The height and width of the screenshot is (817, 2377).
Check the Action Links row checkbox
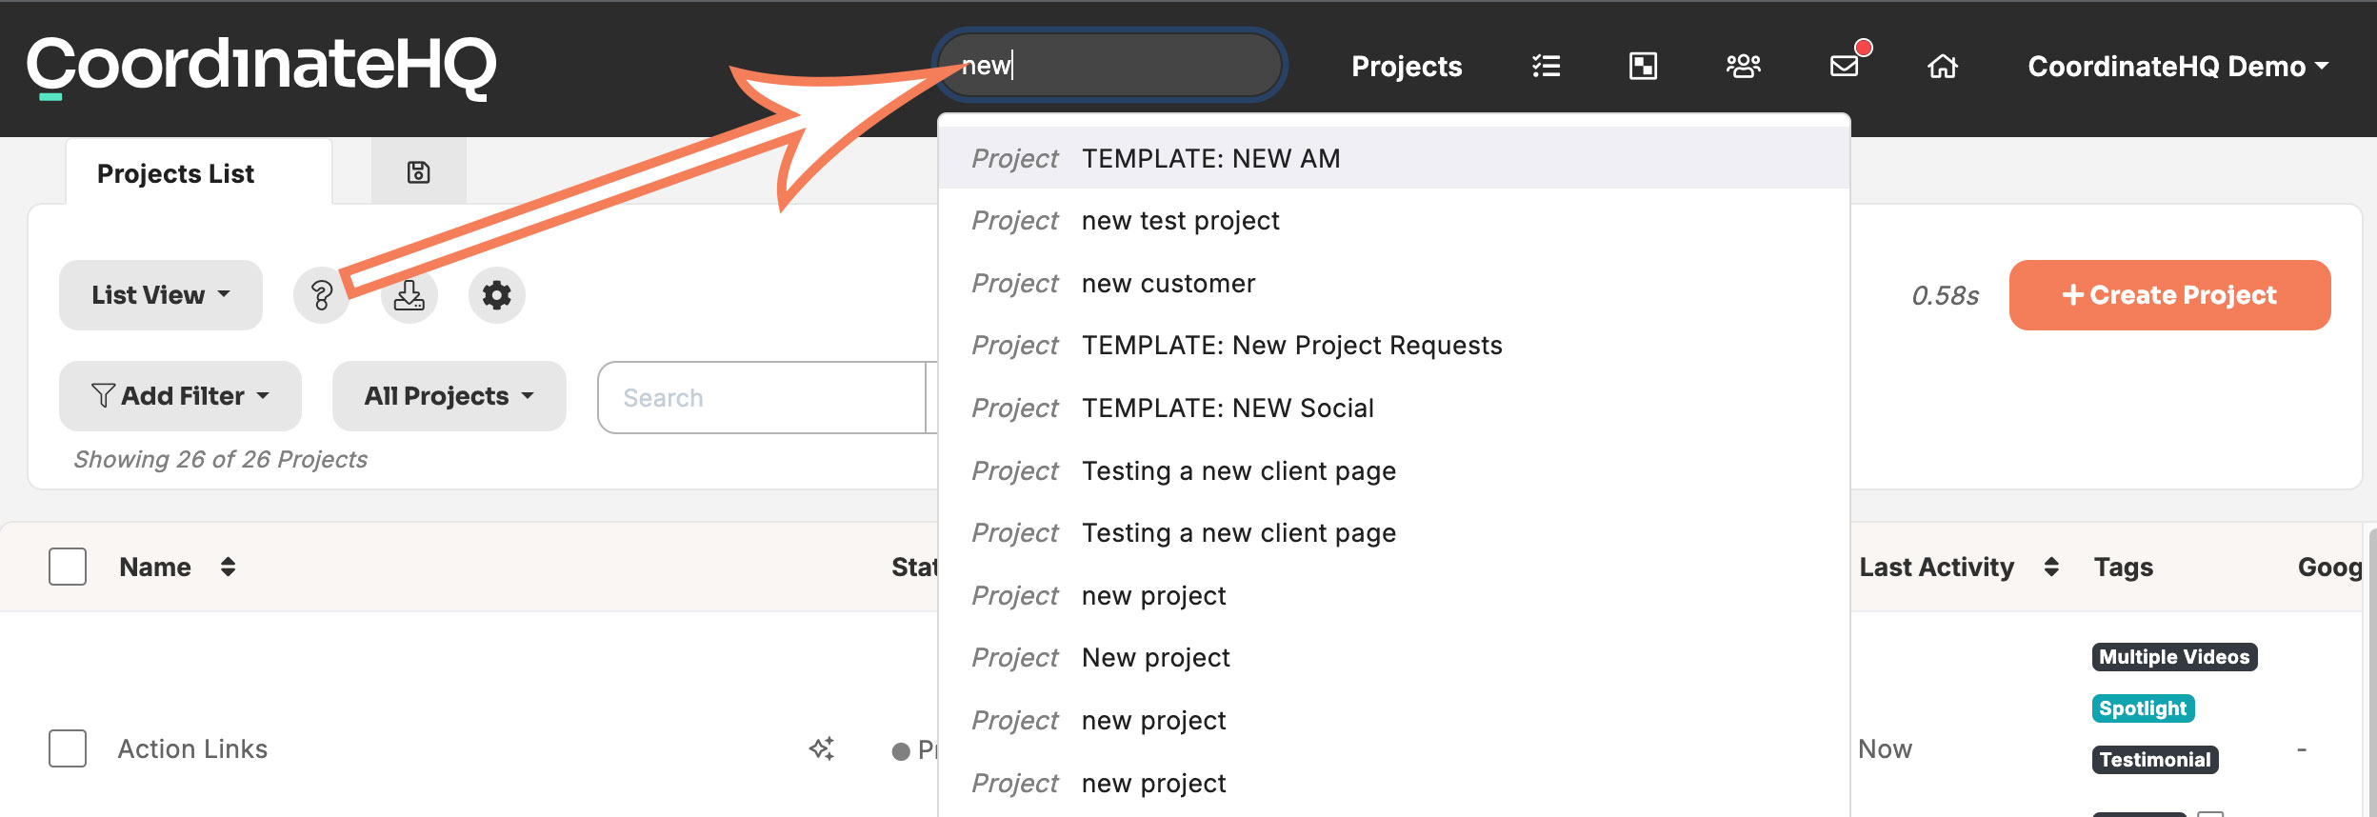68,748
